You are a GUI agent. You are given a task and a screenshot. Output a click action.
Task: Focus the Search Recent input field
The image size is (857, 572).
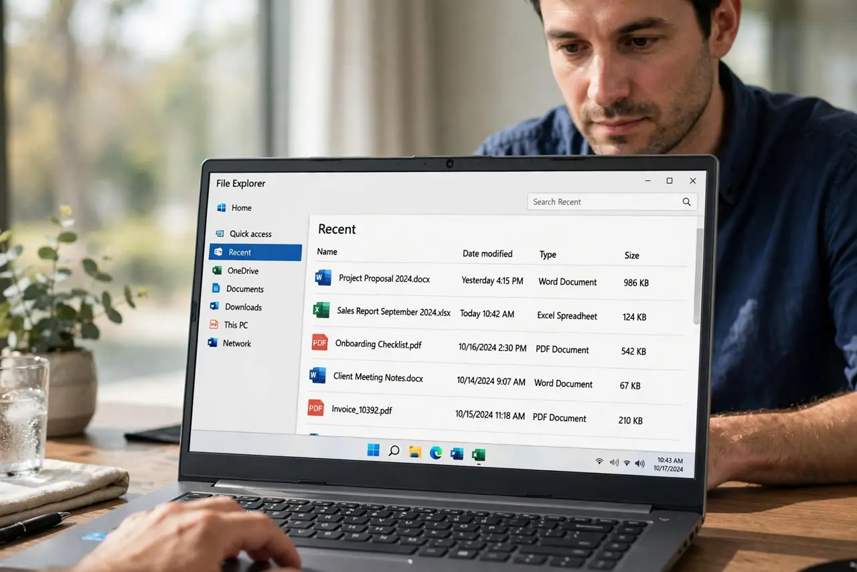point(613,202)
